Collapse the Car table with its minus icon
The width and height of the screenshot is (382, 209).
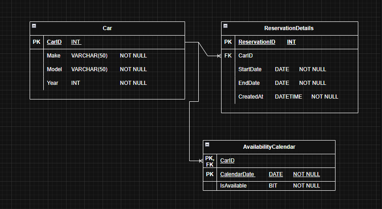coord(34,26)
